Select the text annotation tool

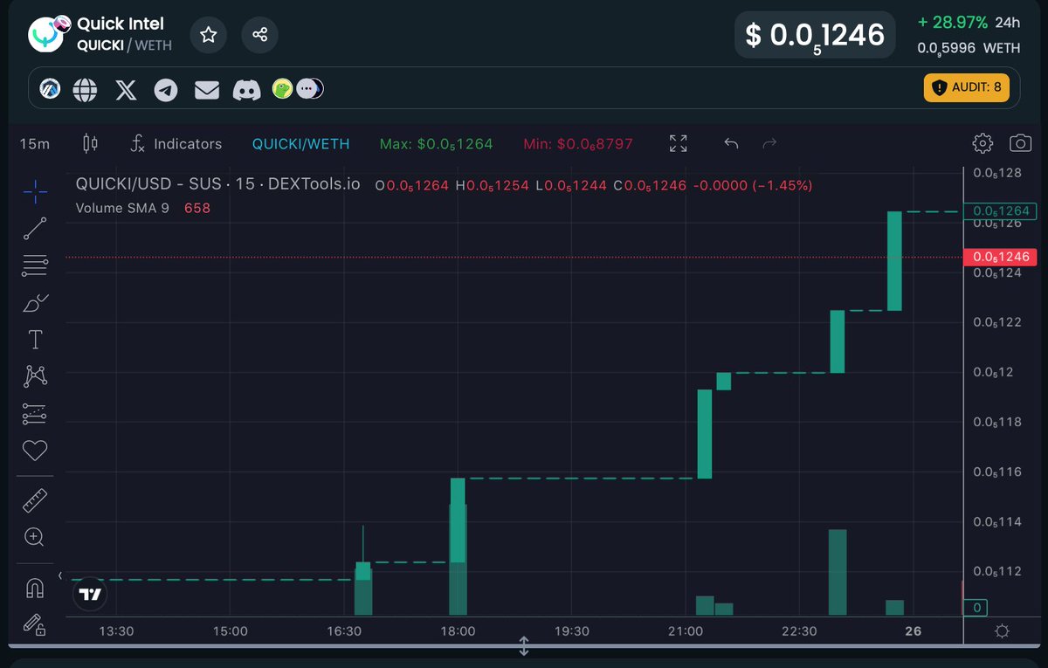tap(35, 340)
